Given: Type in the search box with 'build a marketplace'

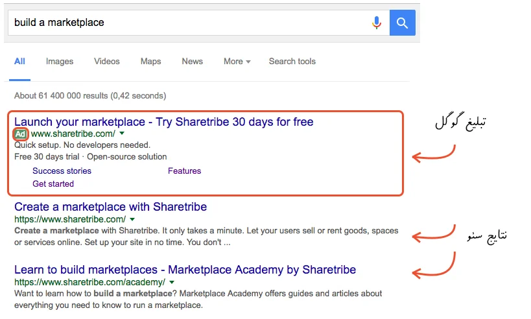Looking at the screenshot, I should (188, 23).
